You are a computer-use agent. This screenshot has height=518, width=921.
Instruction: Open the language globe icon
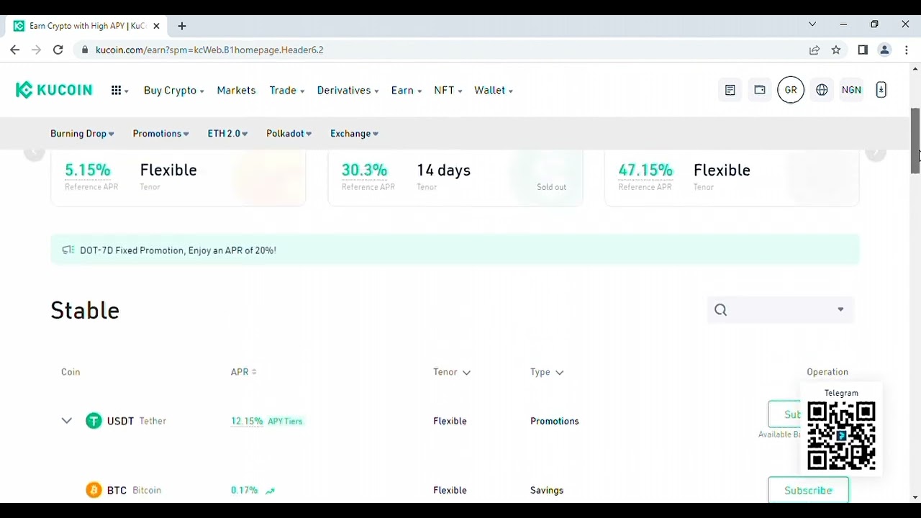coord(822,90)
